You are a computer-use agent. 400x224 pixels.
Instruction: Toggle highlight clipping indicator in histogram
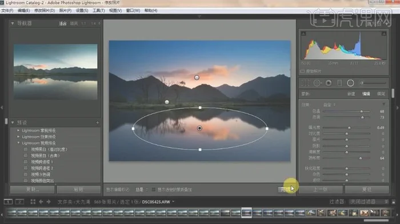[384, 34]
